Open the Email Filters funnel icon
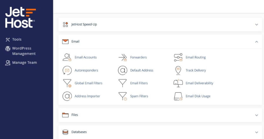264x139 pixels. [x=122, y=83]
